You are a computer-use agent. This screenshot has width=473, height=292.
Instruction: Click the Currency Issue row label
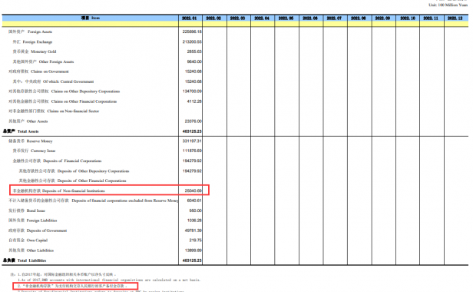tap(34, 151)
